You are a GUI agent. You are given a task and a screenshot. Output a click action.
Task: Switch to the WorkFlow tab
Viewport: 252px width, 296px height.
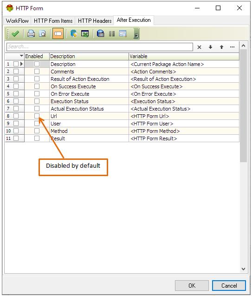point(17,21)
